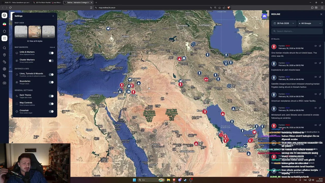
Task: Click Hide all map markers
Action: (52, 47)
